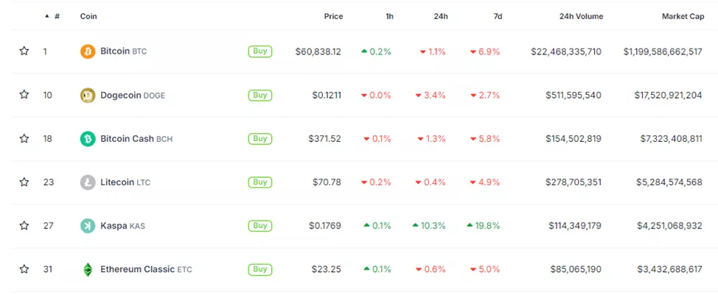Click the 7d column header

point(498,16)
